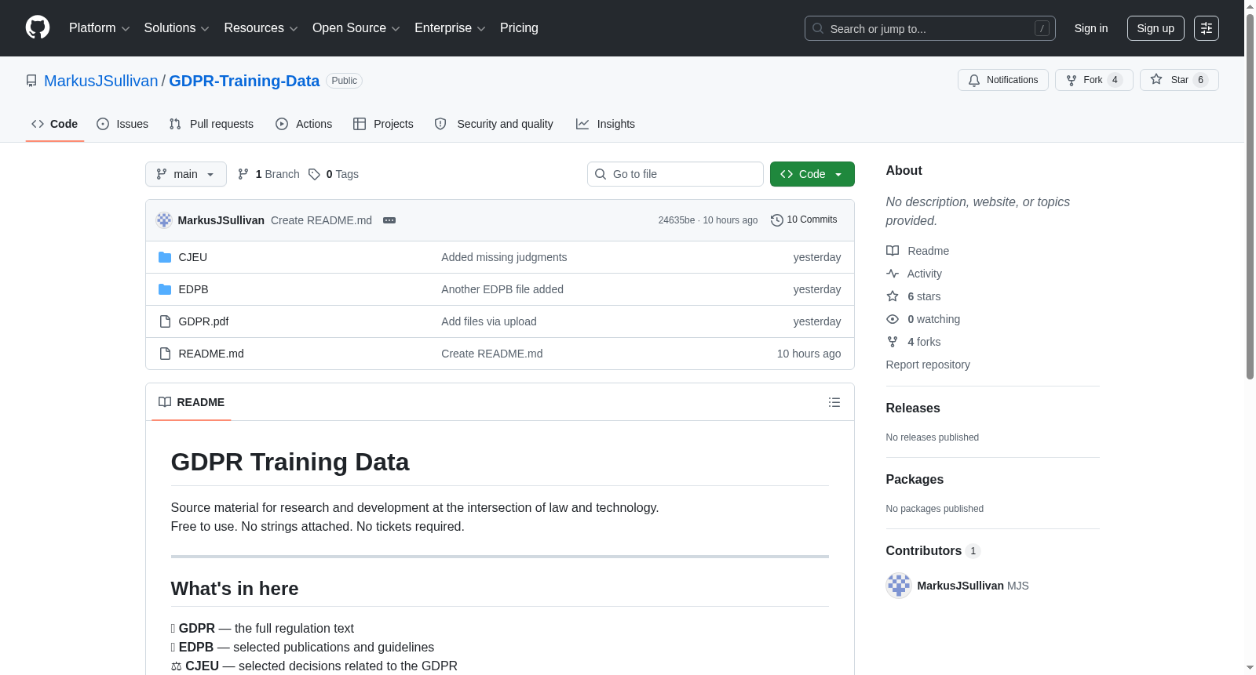The height and width of the screenshot is (675, 1256).
Task: Click the GDPR.pdf file icon
Action: coord(165,321)
